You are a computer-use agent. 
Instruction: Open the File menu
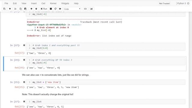(x=6, y=3)
